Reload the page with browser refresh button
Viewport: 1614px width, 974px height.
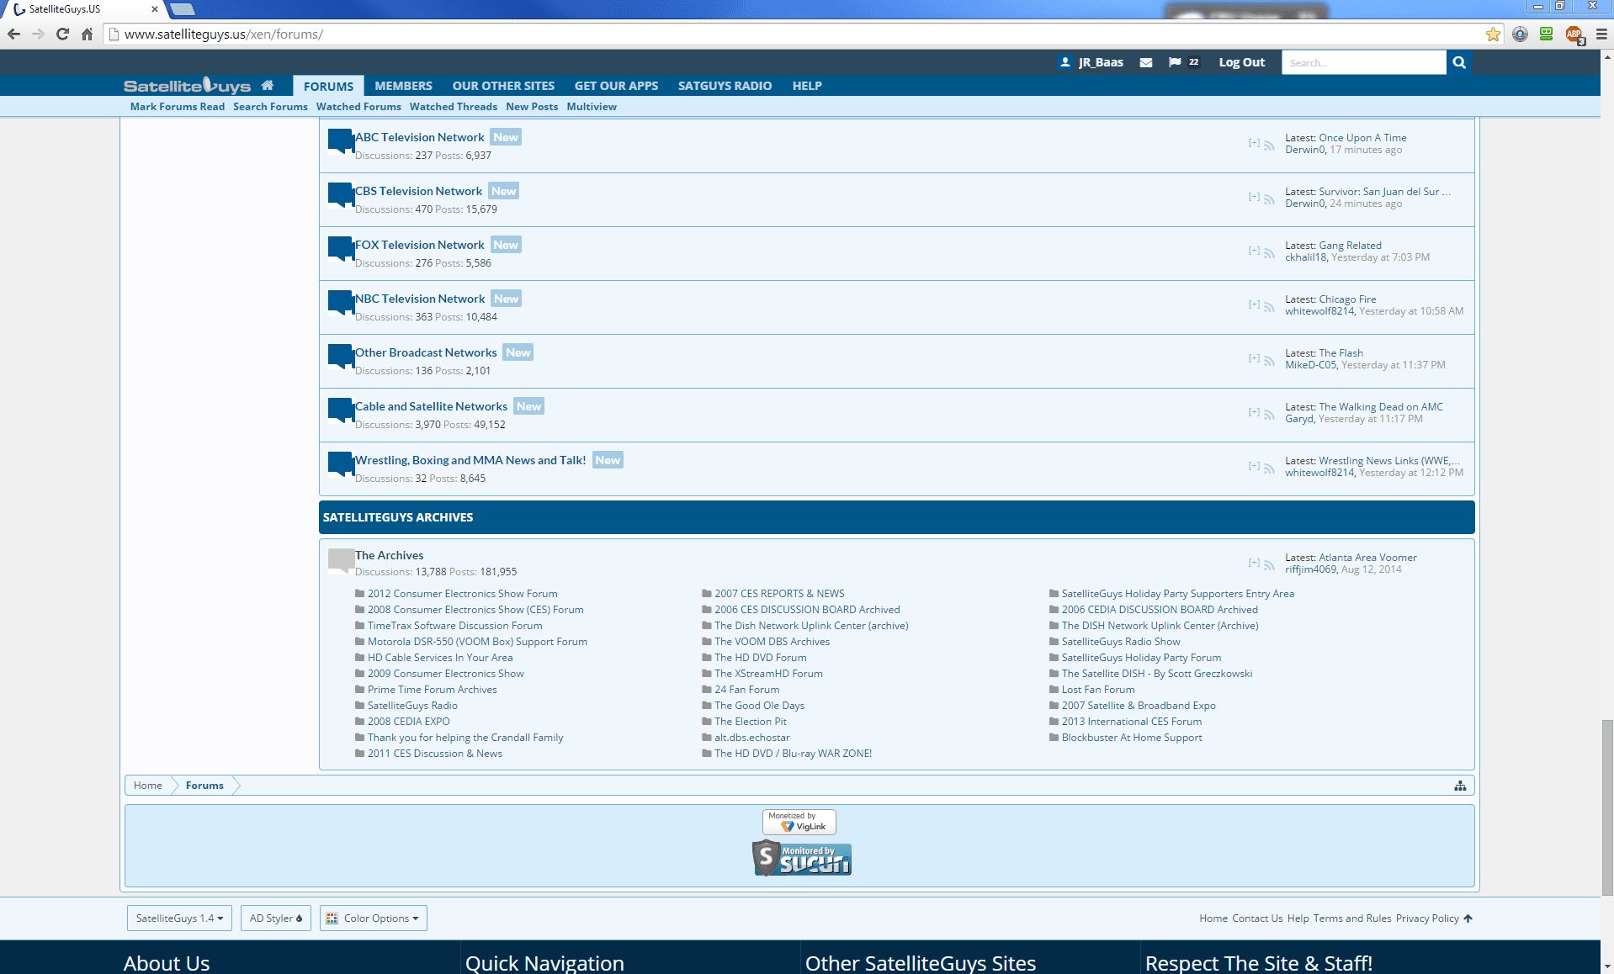click(x=62, y=34)
